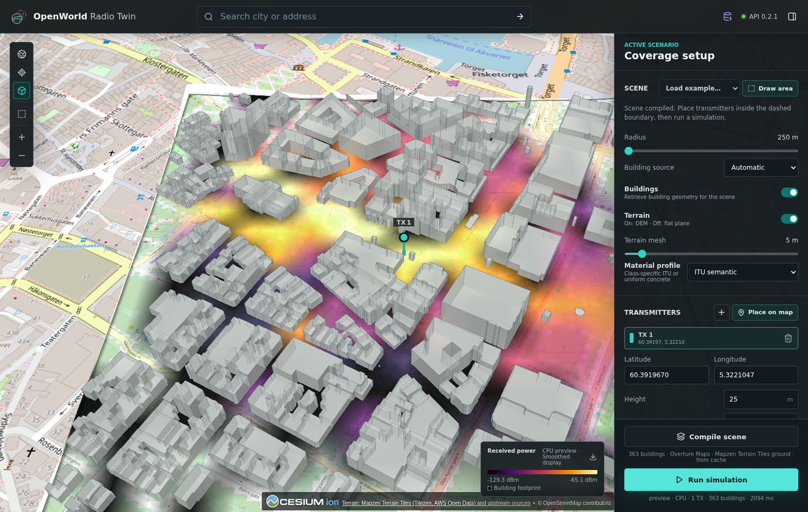Click the Compile scene button
This screenshot has height=512, width=808.
[711, 437]
